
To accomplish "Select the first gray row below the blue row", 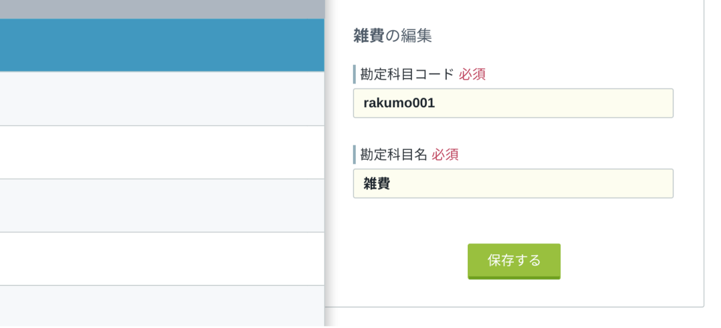I will click(162, 98).
